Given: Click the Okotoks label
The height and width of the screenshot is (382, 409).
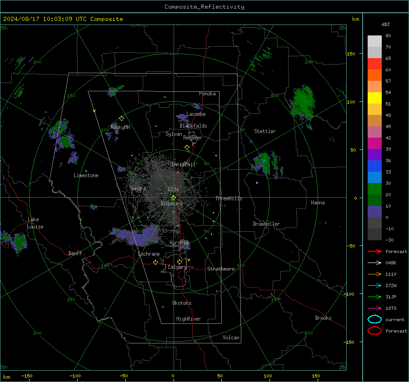Looking at the screenshot, I should coord(182,303).
